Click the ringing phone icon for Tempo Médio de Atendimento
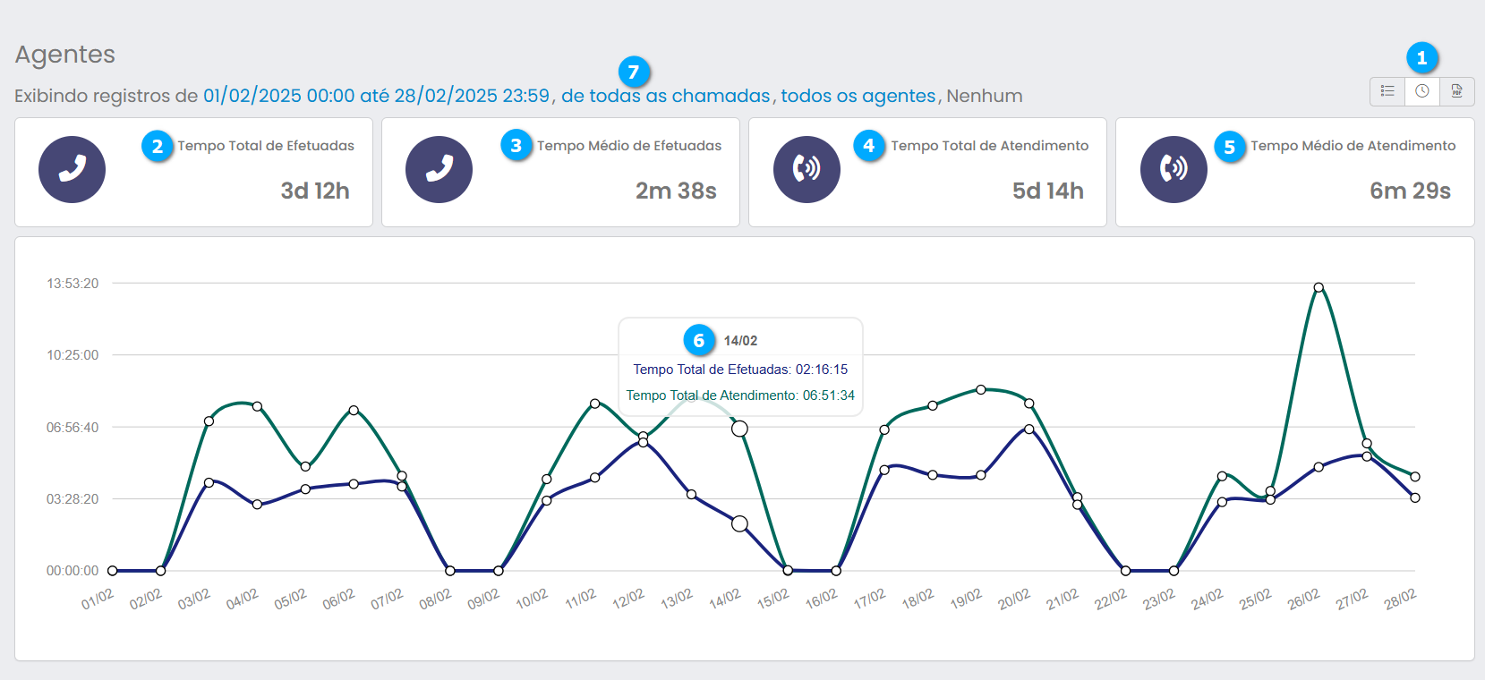 [x=1173, y=169]
